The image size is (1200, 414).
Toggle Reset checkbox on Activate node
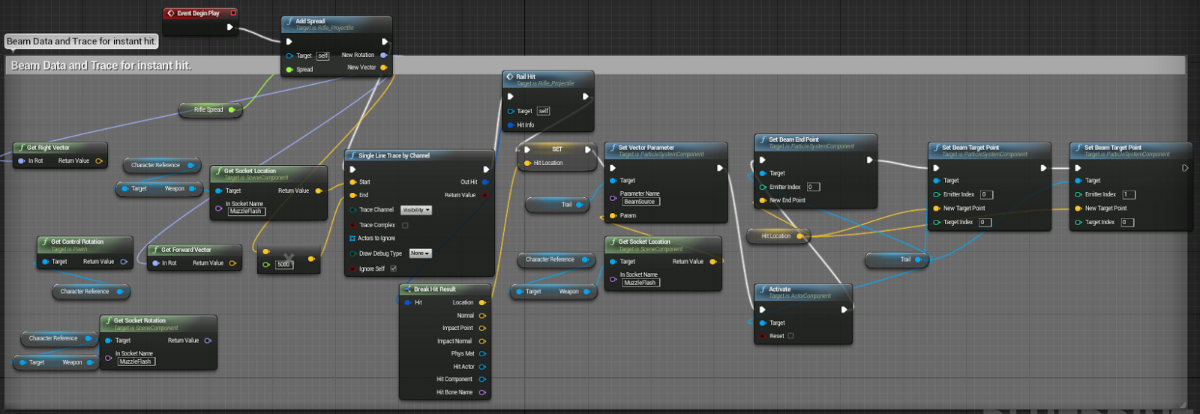(790, 336)
